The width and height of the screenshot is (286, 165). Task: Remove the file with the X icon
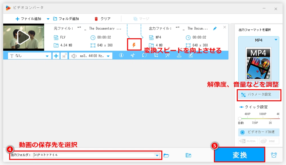(x=225, y=27)
